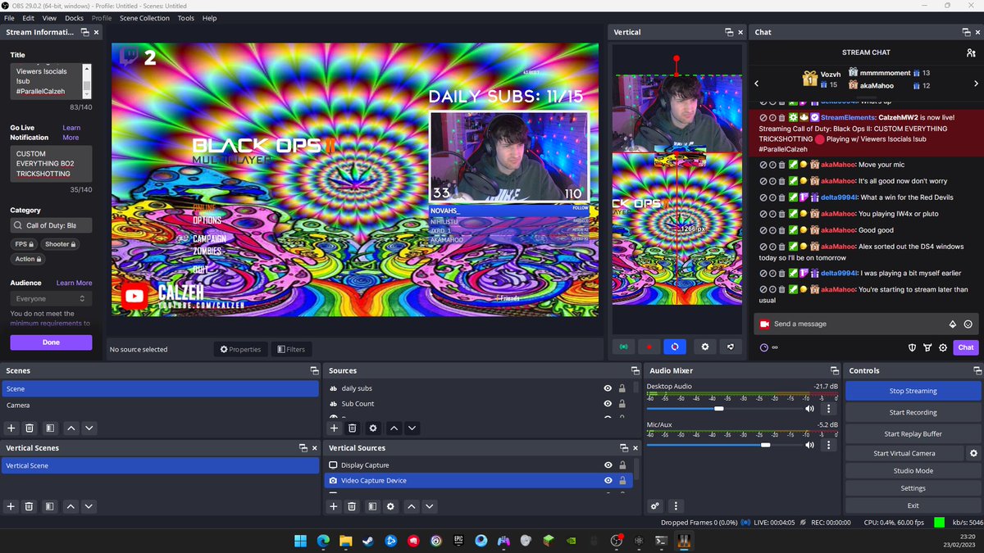Open vertical source properties gear
The width and height of the screenshot is (984, 553).
pos(390,506)
